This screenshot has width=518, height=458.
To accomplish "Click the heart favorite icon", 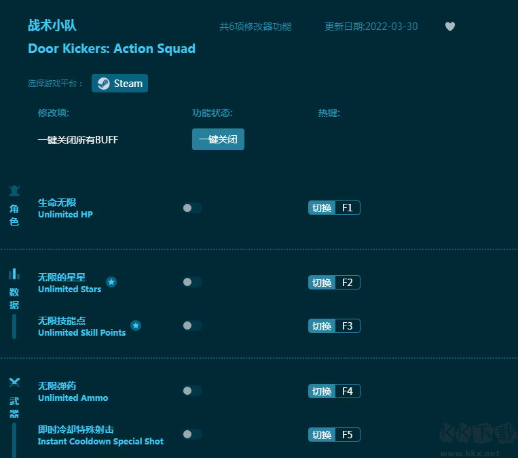I will point(450,27).
